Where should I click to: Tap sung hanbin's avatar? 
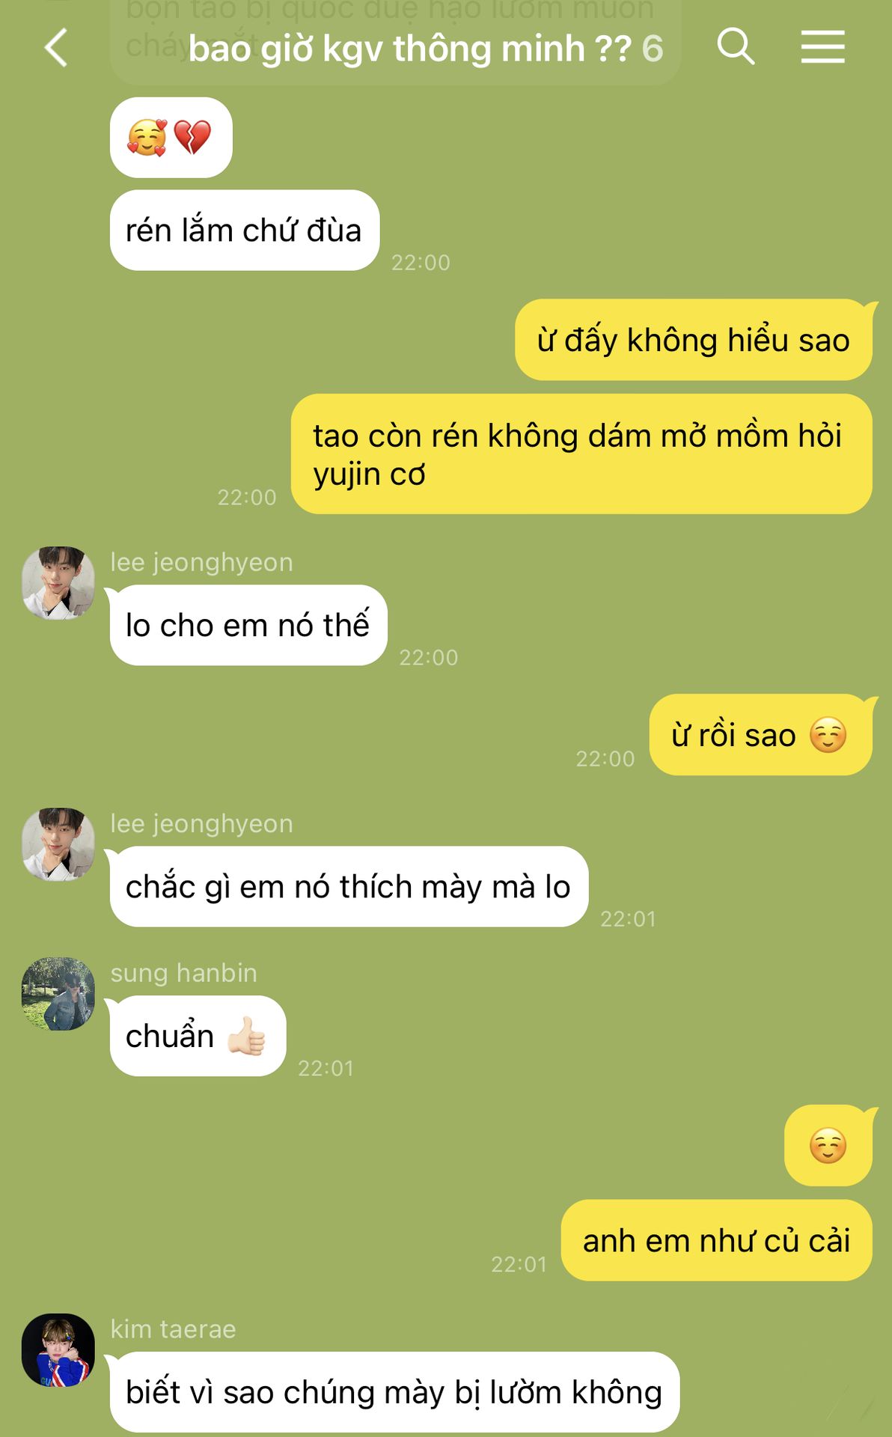tap(58, 993)
